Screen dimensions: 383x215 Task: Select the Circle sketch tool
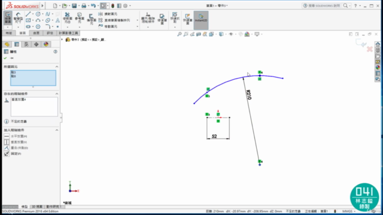(x=38, y=14)
